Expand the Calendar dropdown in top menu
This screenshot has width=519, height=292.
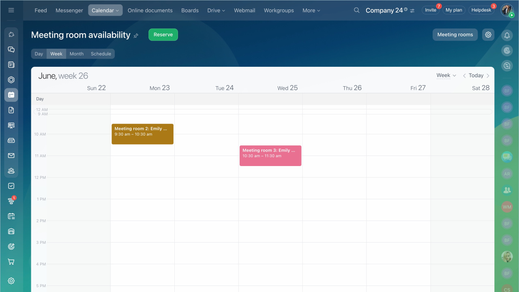[105, 11]
